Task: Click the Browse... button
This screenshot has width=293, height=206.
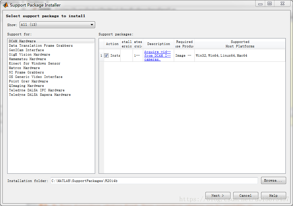Action: pyautogui.click(x=273, y=181)
